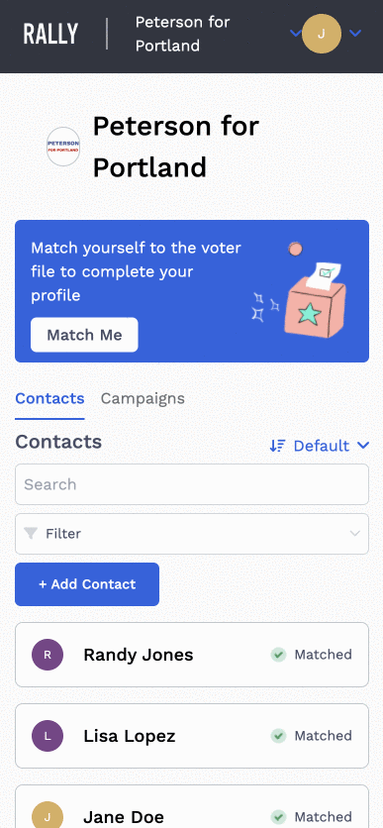Click the Add Contact button

(87, 584)
